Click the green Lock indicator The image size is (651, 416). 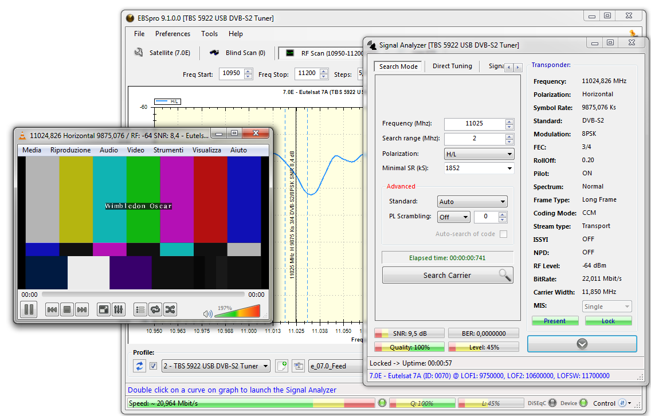click(608, 321)
